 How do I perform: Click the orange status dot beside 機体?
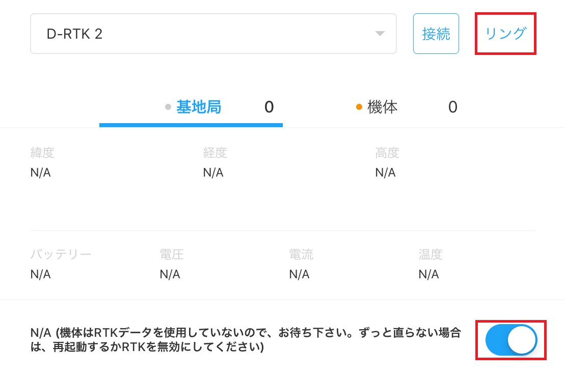(359, 107)
